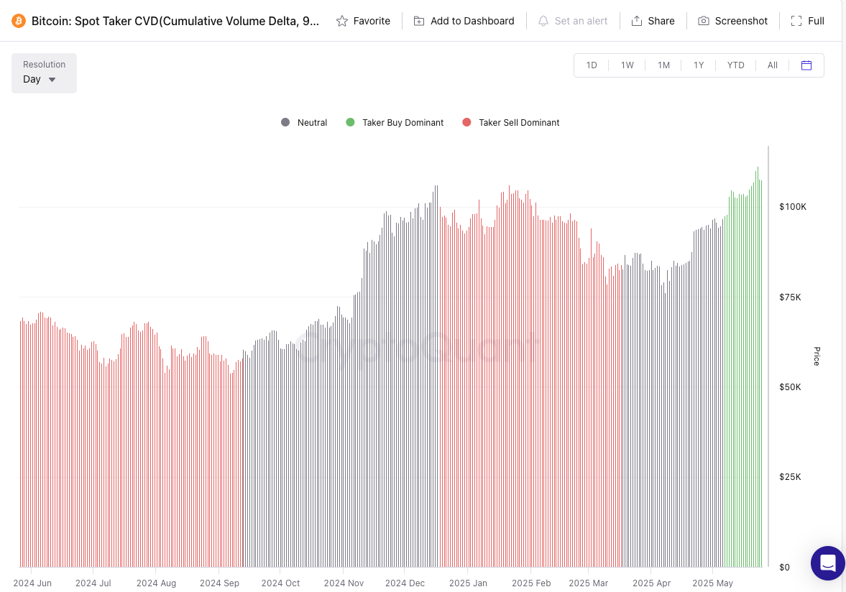846x592 pixels.
Task: Click the orange Bitcoin logo icon
Action: pyautogui.click(x=19, y=21)
